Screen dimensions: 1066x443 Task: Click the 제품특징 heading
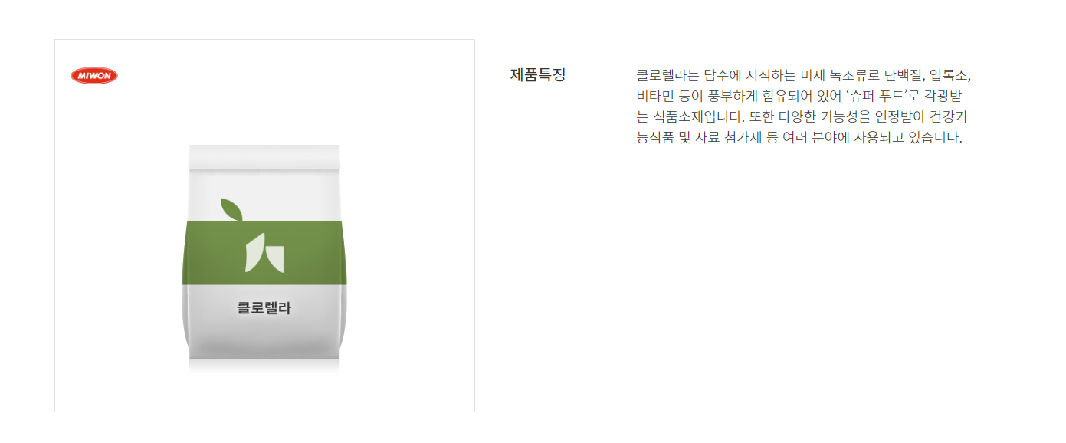(x=538, y=75)
